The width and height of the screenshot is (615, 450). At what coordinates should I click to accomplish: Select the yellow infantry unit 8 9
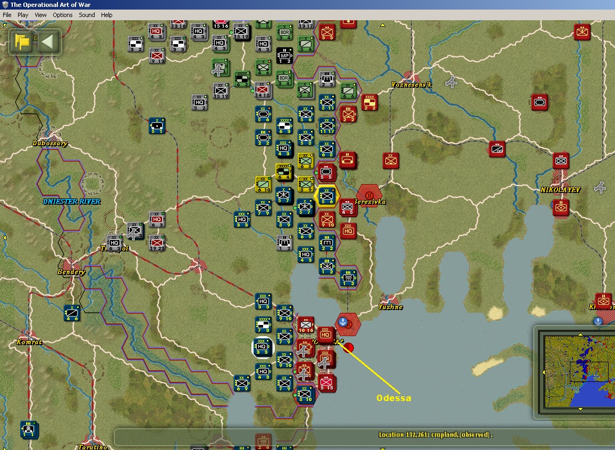tap(306, 185)
